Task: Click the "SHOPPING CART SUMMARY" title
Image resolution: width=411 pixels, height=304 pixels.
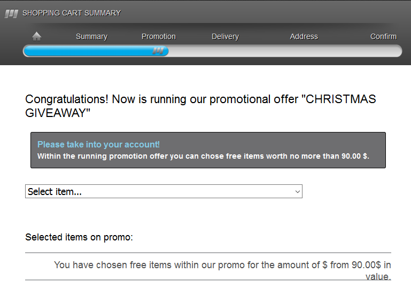Action: (72, 13)
